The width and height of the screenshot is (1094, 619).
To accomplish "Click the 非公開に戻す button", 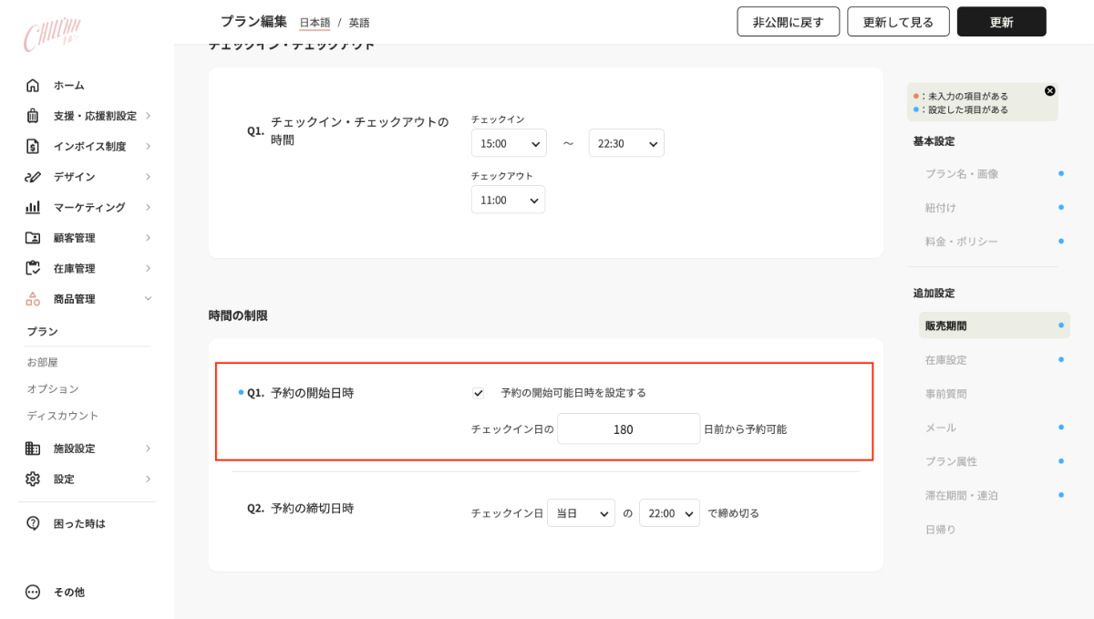I will tap(788, 21).
